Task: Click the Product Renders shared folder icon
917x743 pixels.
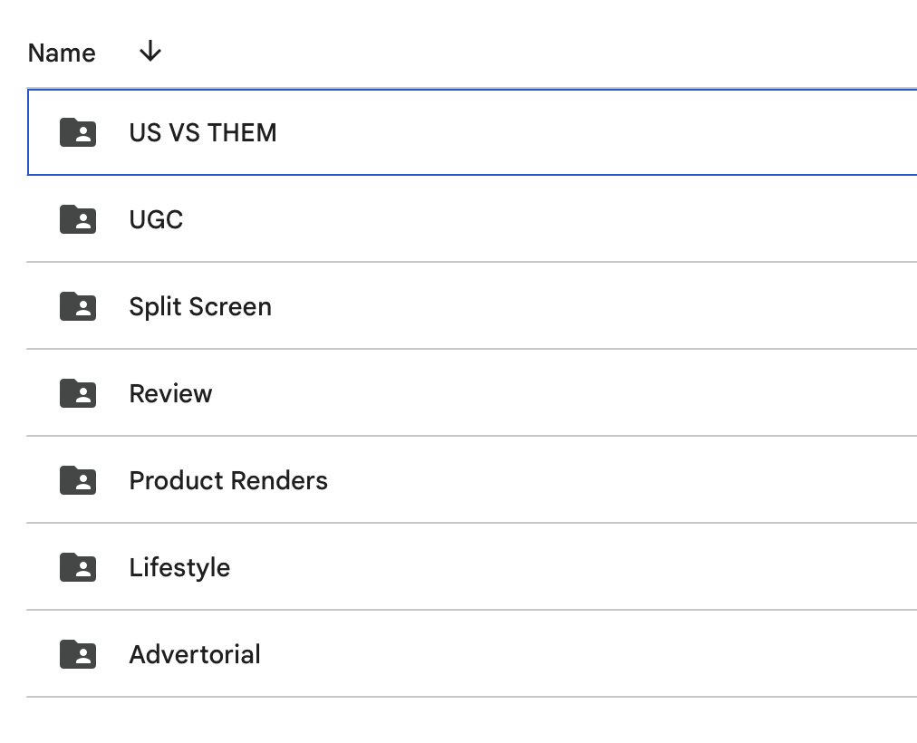Action: (x=78, y=480)
